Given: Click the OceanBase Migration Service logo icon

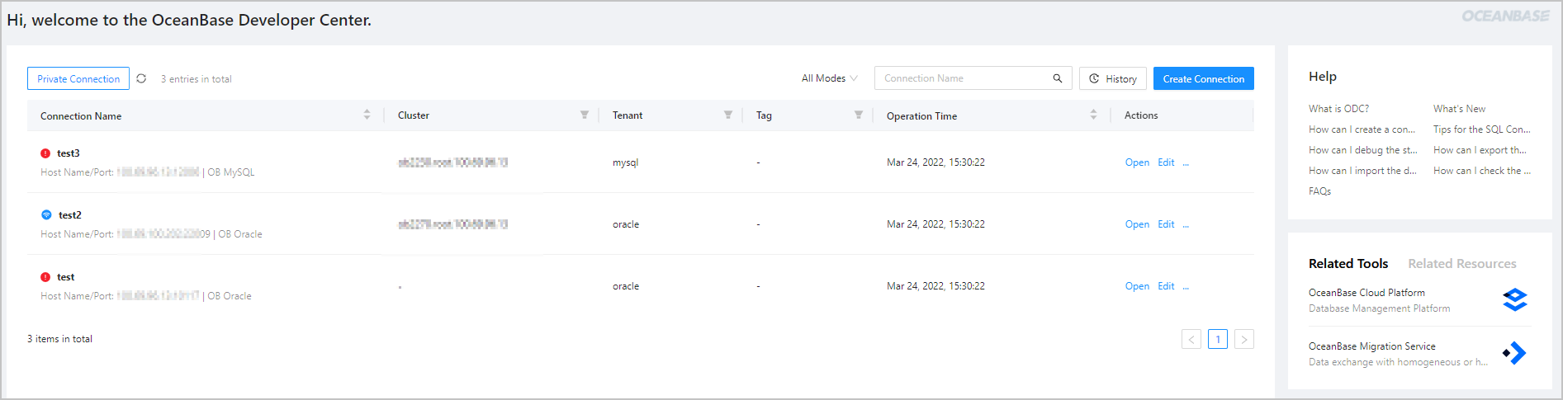Looking at the screenshot, I should 1515,353.
